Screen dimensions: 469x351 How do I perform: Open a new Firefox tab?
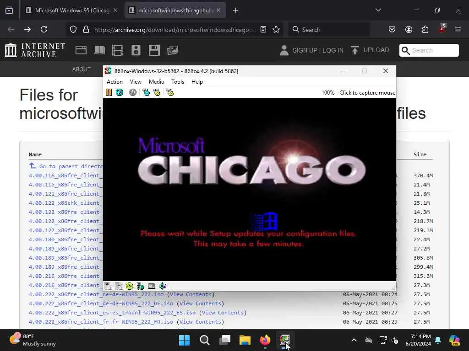point(235,11)
